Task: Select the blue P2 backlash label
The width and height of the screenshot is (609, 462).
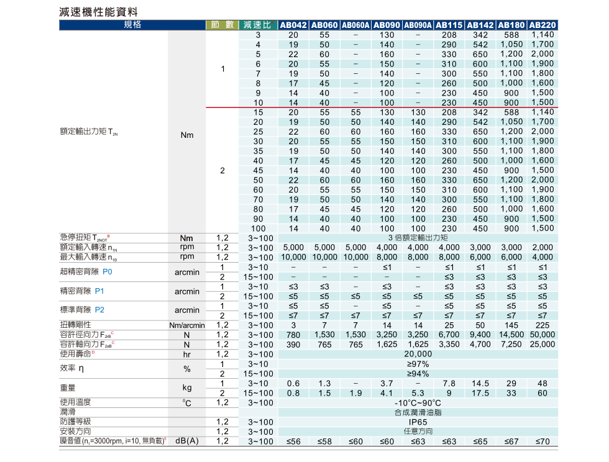Action: 99,310
